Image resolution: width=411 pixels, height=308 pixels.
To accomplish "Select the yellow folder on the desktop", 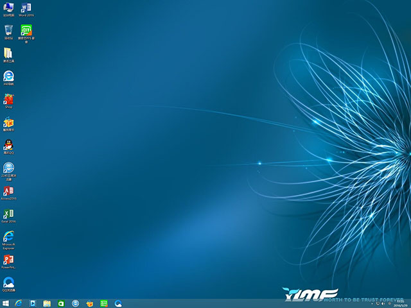I will tap(8, 53).
